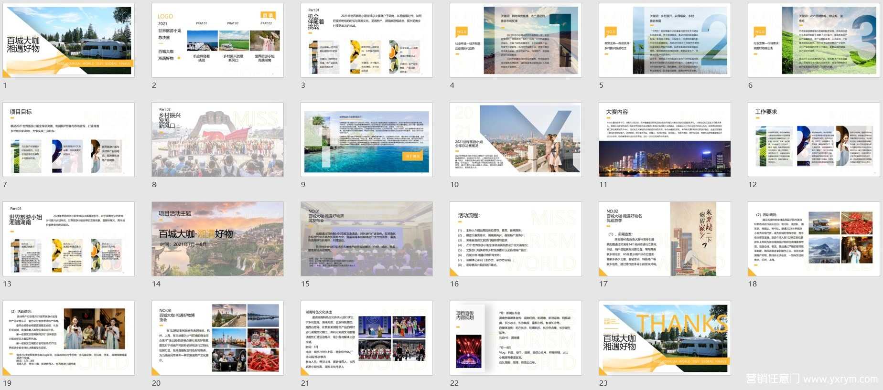
Task: Select the opening title slide 1 thumbnail
Action: 68,41
